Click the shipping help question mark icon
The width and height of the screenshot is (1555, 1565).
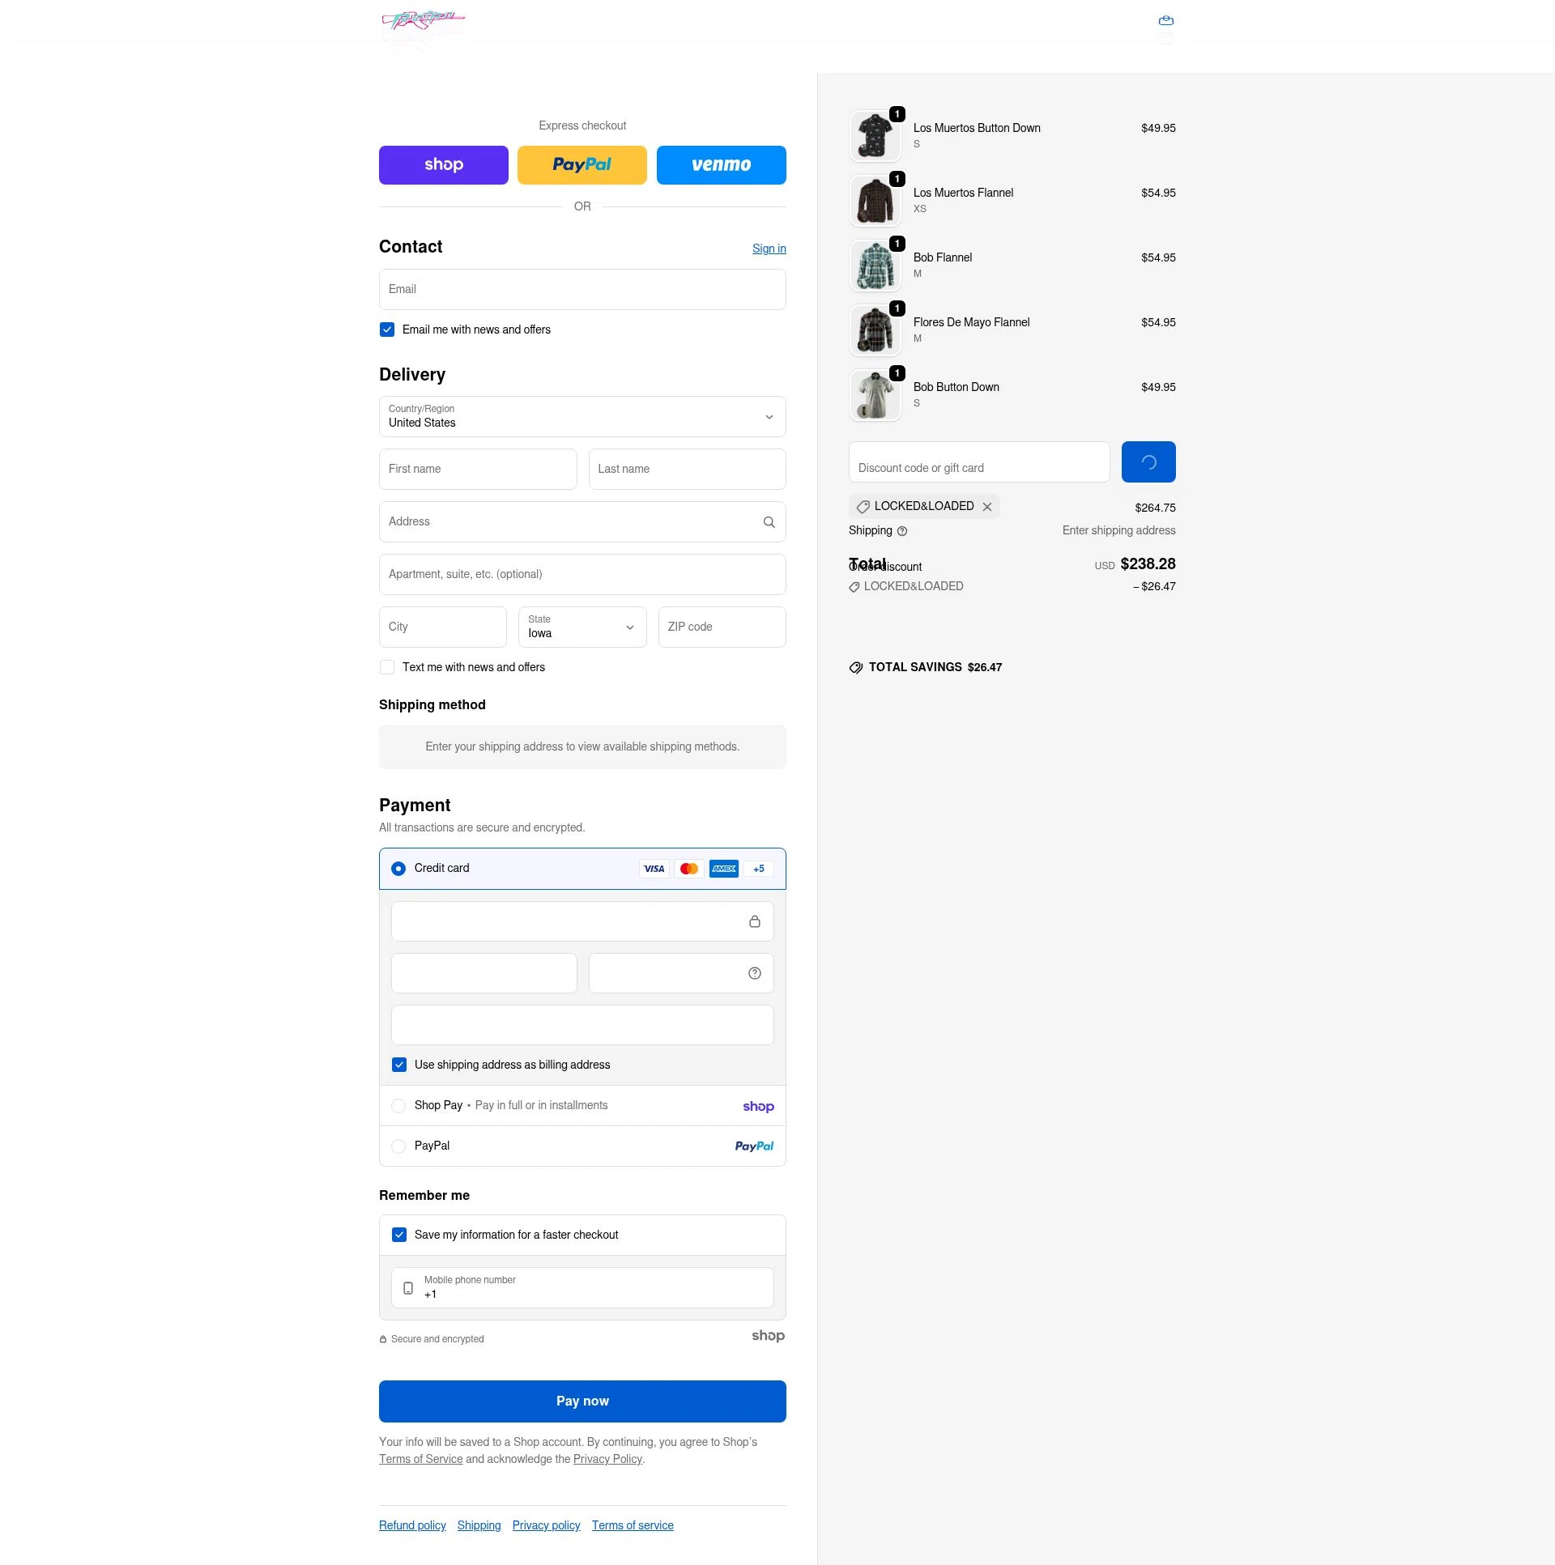902,531
